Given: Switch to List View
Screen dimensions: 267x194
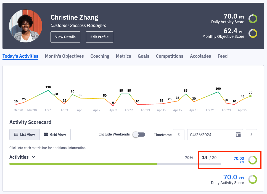Looking at the screenshot, I should tap(25, 135).
